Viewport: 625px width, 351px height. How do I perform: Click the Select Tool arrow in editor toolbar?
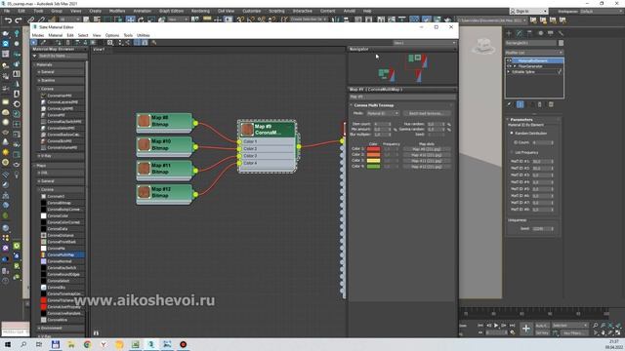tap(34, 43)
